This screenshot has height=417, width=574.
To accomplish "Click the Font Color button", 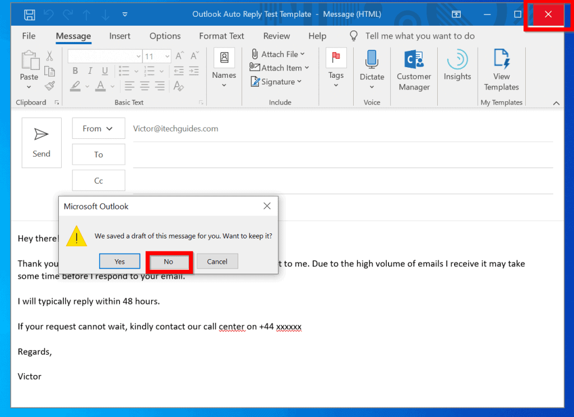I will click(x=100, y=86).
